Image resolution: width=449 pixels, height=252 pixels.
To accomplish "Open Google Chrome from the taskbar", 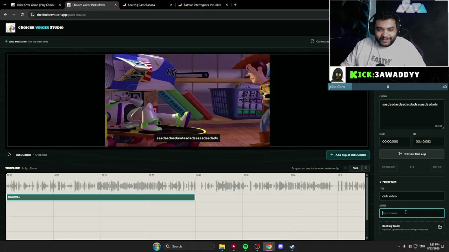I will [x=269, y=246].
